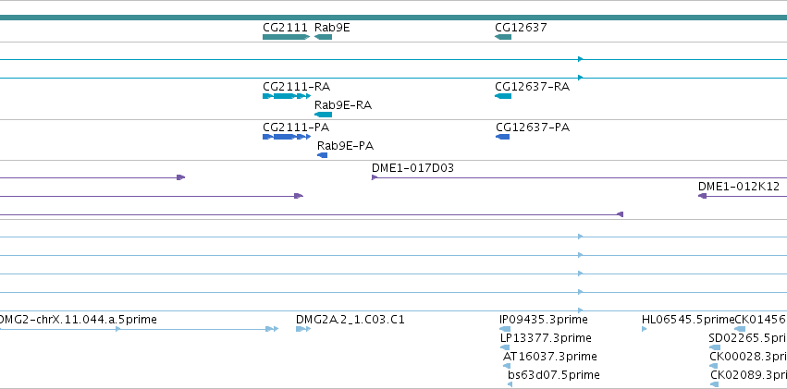
Task: Click the CG12637-RA label
Action: tap(532, 87)
